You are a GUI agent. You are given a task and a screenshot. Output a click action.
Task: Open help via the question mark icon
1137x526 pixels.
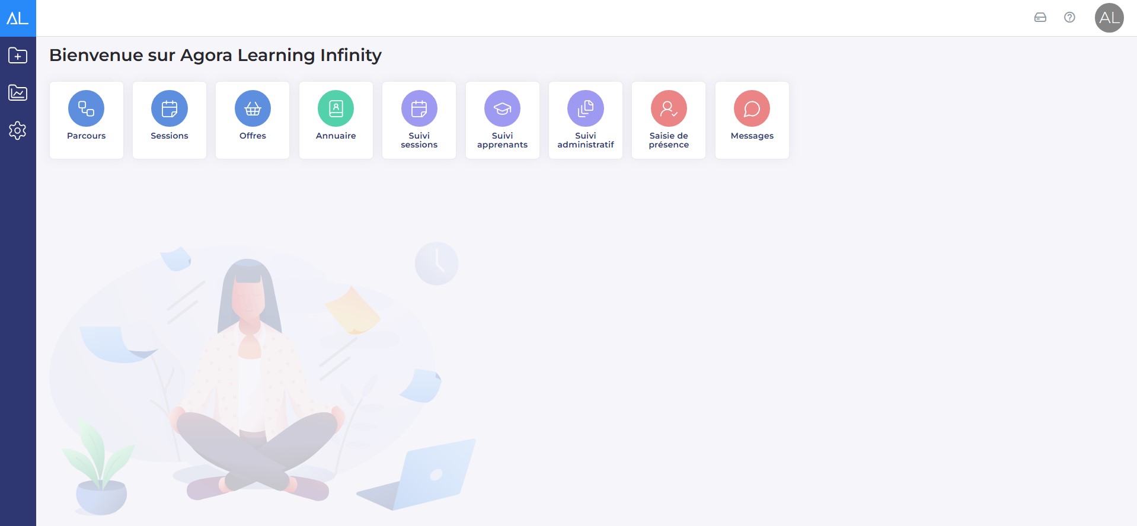(1069, 18)
